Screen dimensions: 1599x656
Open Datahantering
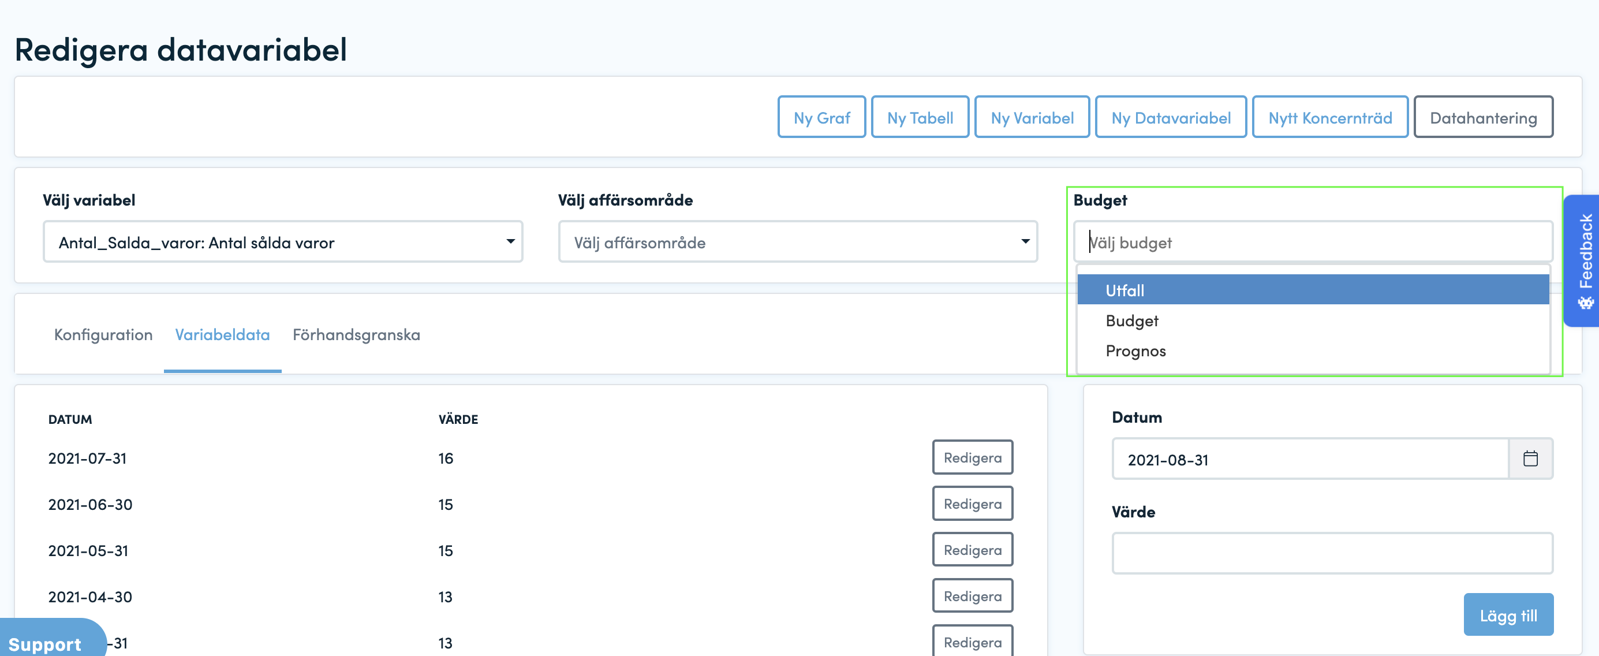pos(1483,117)
